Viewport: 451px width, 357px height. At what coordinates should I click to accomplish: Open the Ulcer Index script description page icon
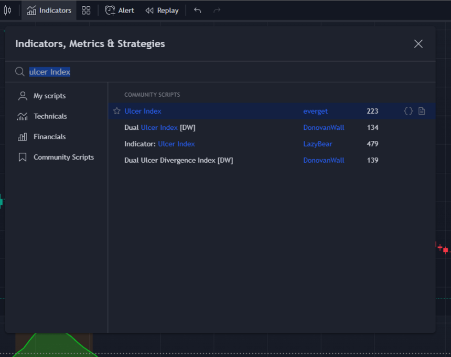422,111
